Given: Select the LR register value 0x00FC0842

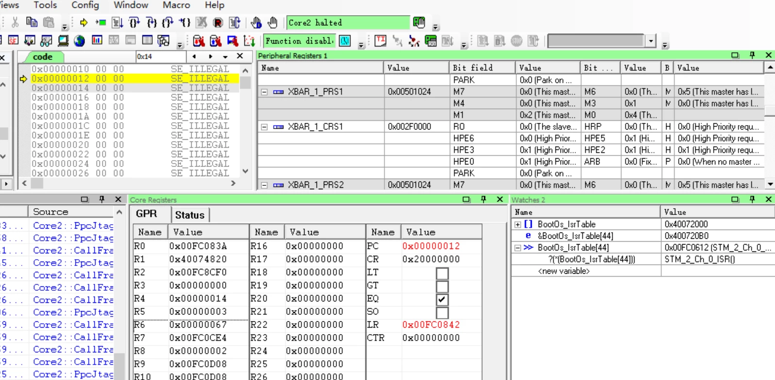Looking at the screenshot, I should [x=431, y=325].
